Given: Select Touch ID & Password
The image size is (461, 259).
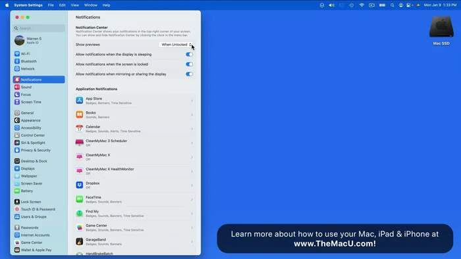Looking at the screenshot, I should pyautogui.click(x=39, y=209).
